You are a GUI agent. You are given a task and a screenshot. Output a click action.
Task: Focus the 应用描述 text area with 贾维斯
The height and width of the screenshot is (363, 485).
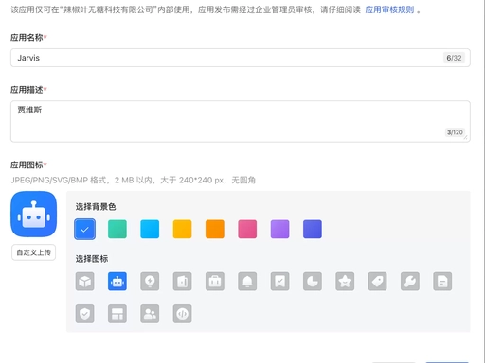[241, 121]
